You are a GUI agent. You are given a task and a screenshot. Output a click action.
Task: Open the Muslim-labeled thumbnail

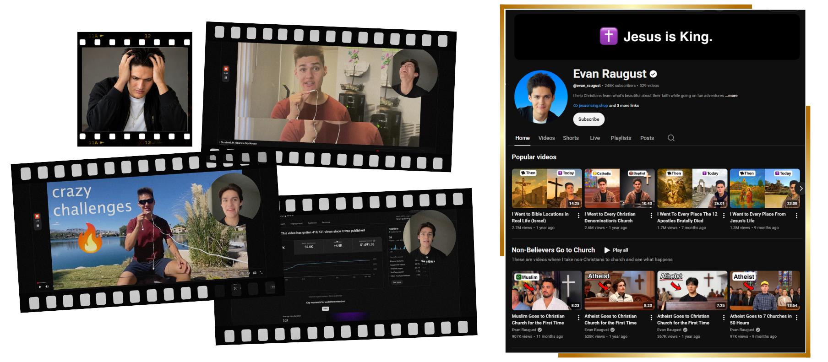547,291
